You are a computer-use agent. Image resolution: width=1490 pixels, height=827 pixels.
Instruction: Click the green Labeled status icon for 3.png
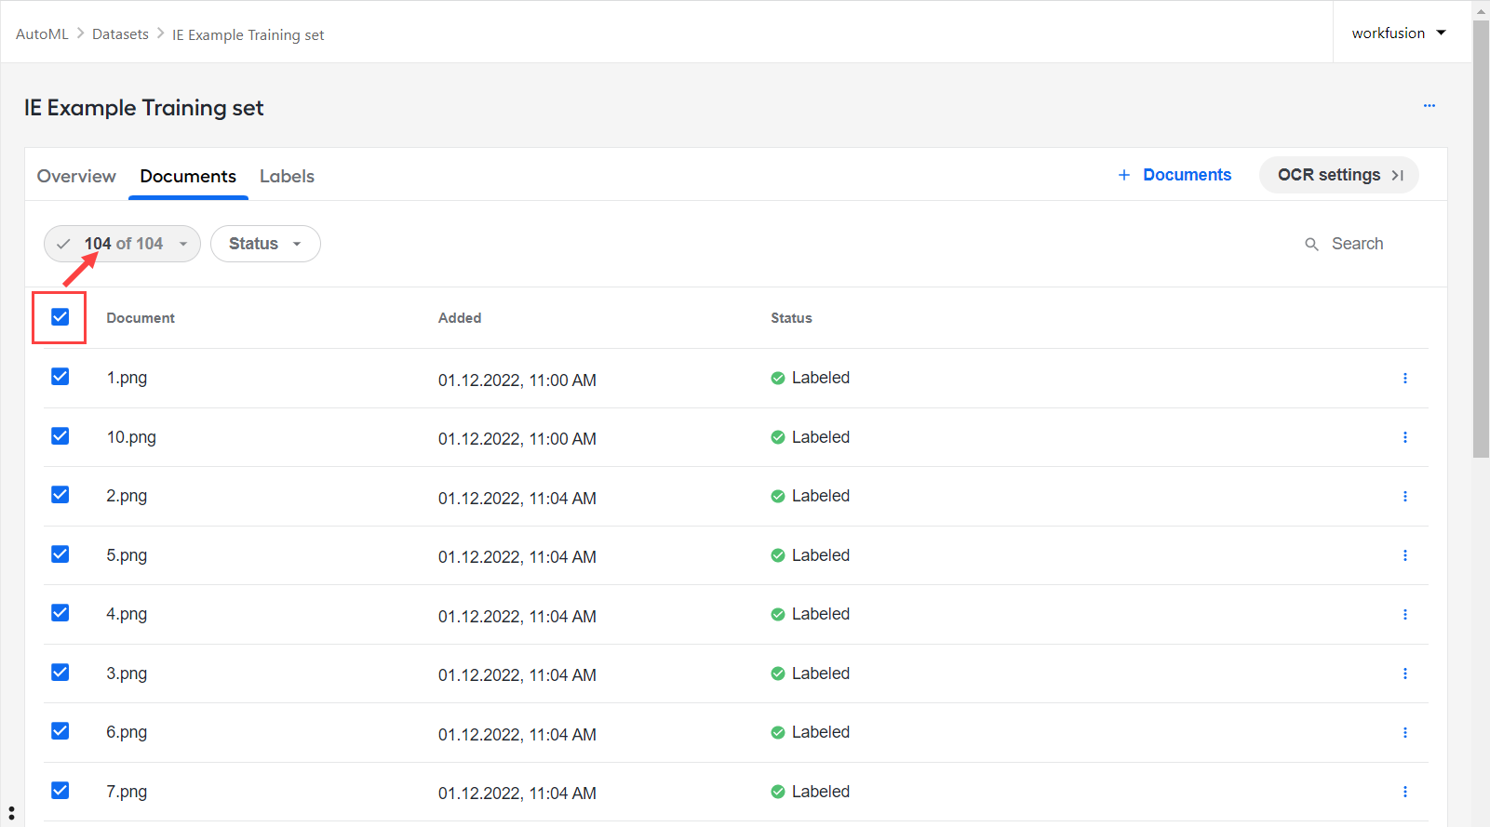coord(778,674)
